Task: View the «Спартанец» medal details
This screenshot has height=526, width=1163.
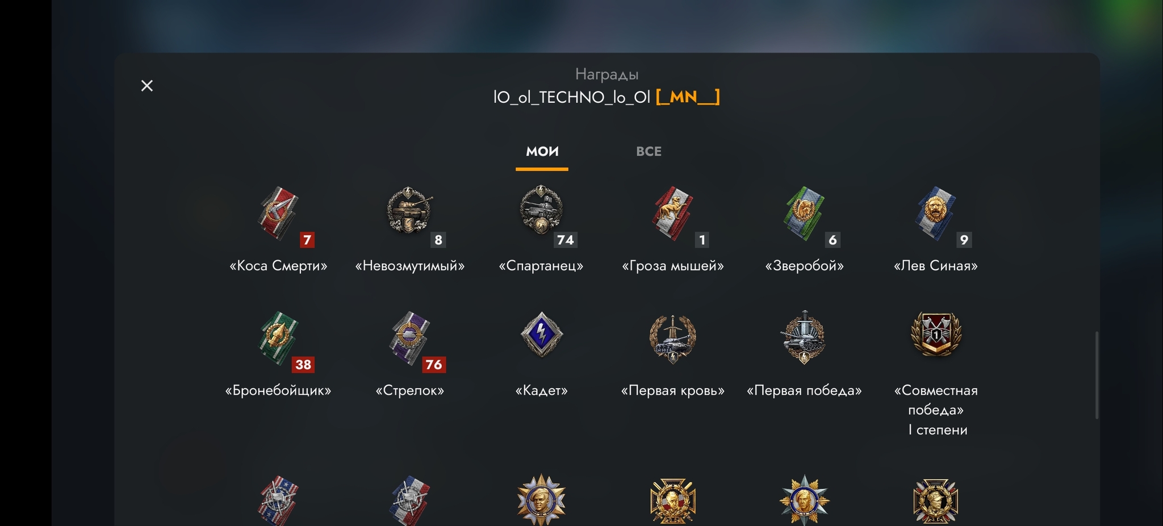Action: point(541,210)
